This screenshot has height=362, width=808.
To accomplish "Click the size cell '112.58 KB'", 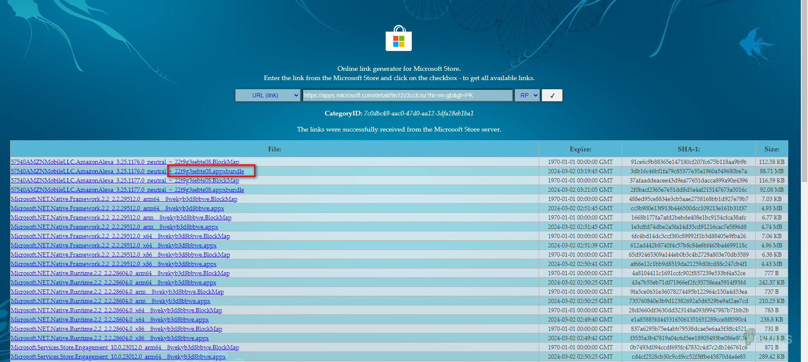I will pos(772,162).
